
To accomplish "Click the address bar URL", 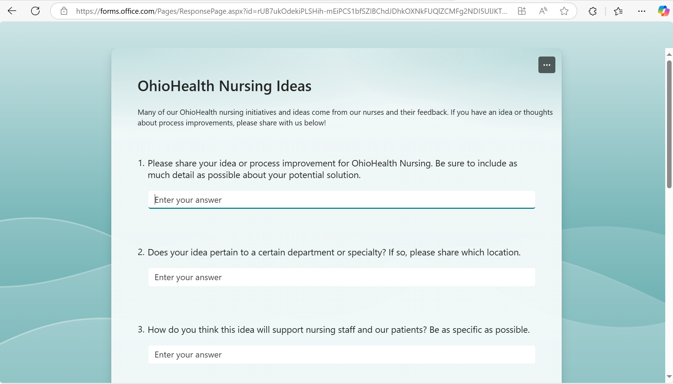I will pos(291,11).
